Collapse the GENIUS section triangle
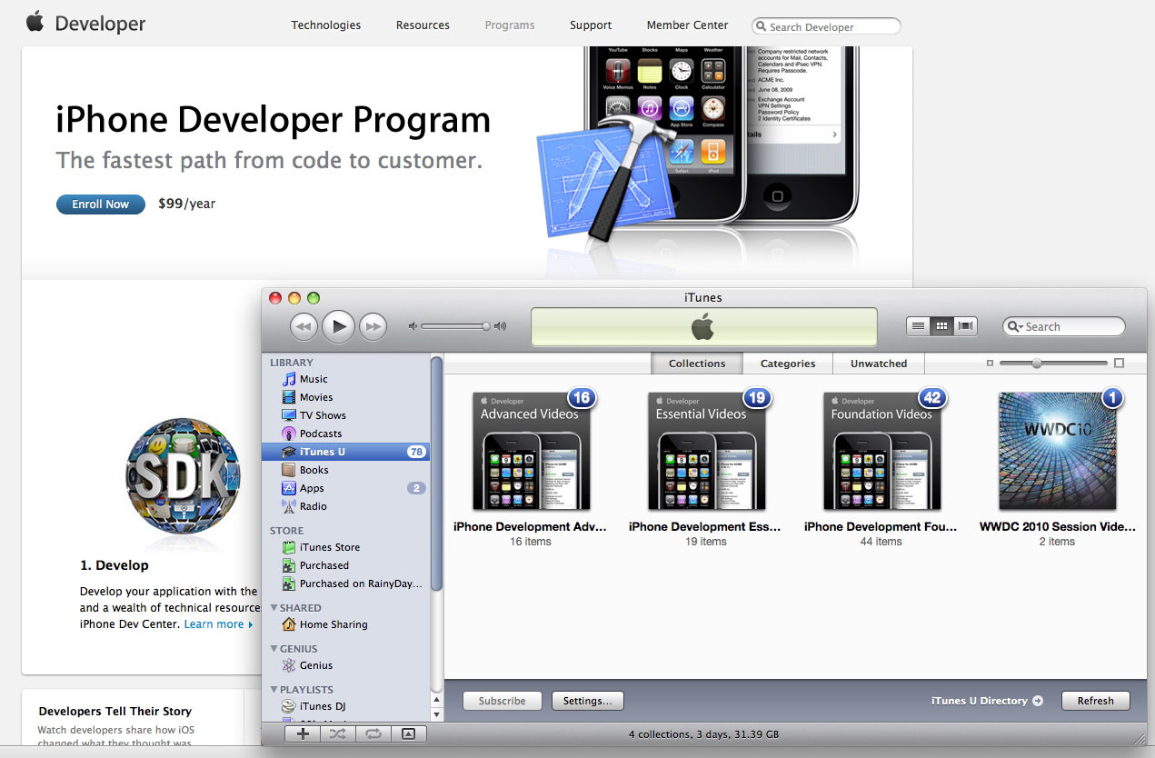Image resolution: width=1155 pixels, height=758 pixels. click(274, 649)
